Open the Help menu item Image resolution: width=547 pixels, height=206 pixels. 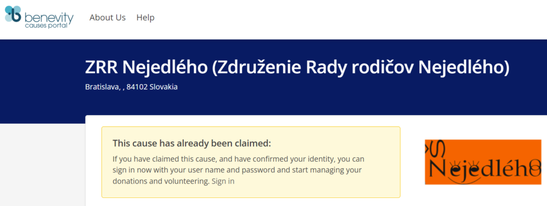(x=145, y=18)
